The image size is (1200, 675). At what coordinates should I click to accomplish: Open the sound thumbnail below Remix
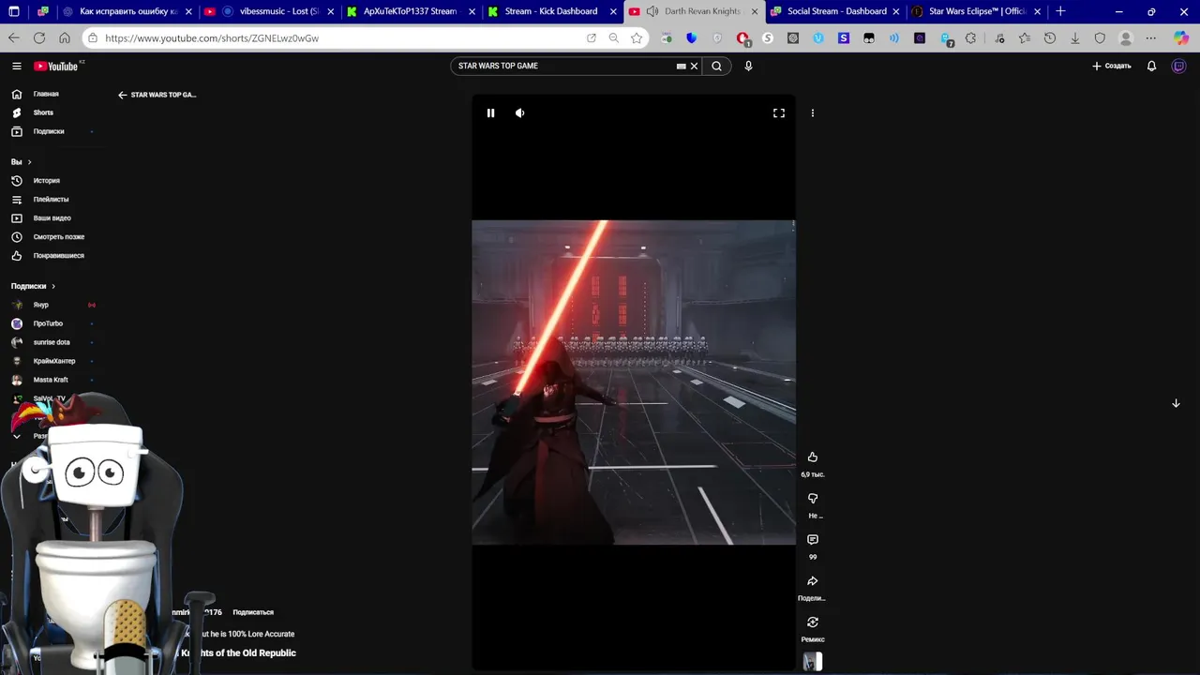coord(813,662)
